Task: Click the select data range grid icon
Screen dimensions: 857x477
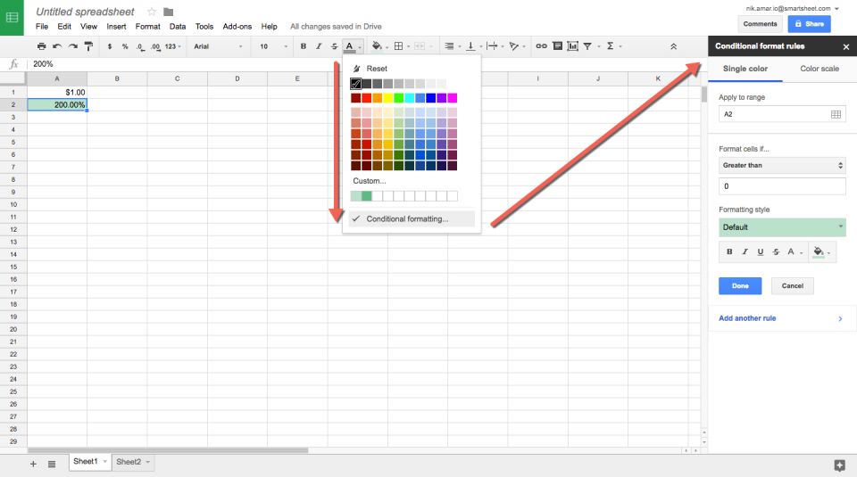Action: 836,114
